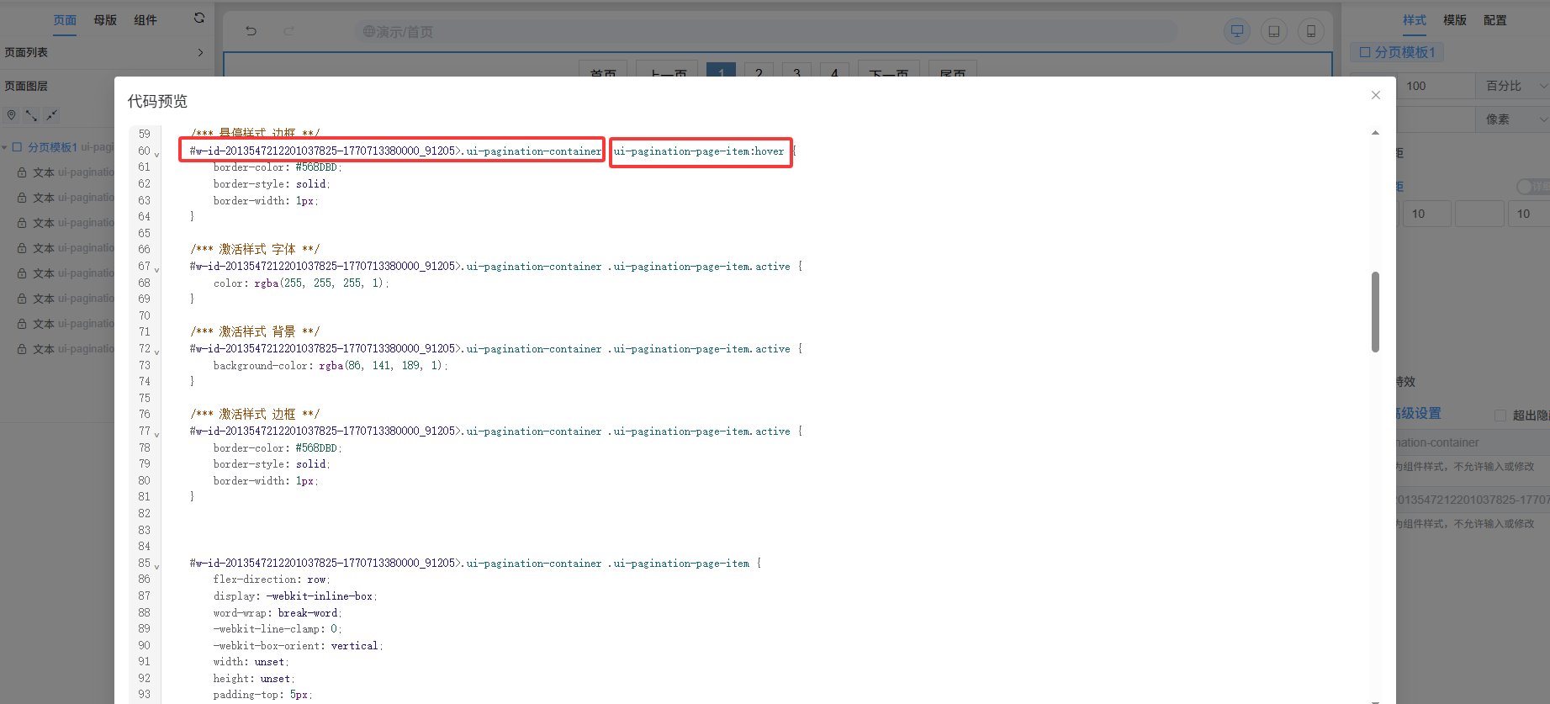Expand the 页面列表 panel chevron
The image size is (1550, 704).
pos(200,52)
